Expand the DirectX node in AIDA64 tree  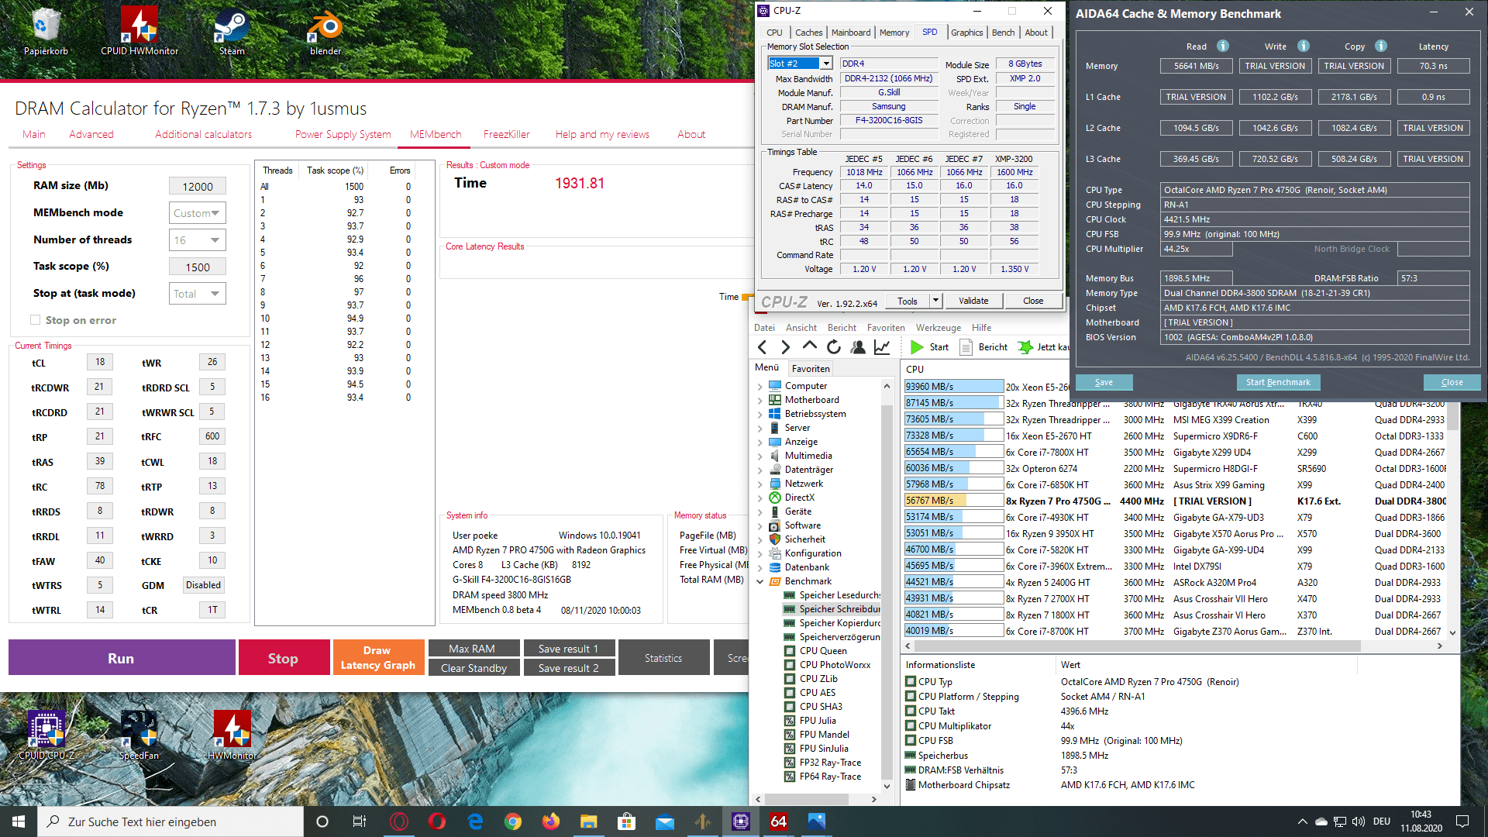tap(759, 498)
